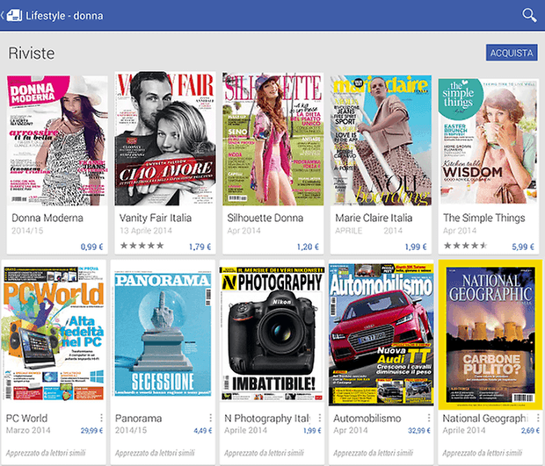Click Silhouette Donna price 1,20 €

[x=308, y=247]
